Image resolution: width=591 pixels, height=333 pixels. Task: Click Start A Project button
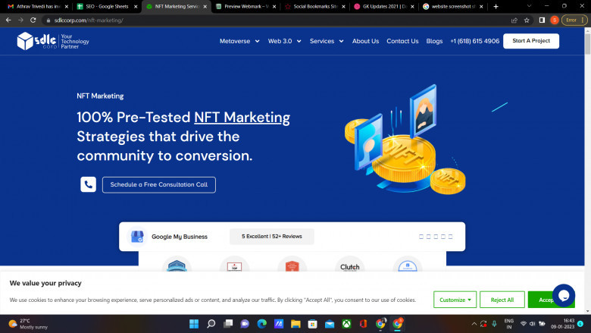click(531, 41)
